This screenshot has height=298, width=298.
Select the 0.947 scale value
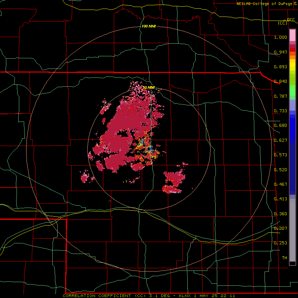click(280, 52)
